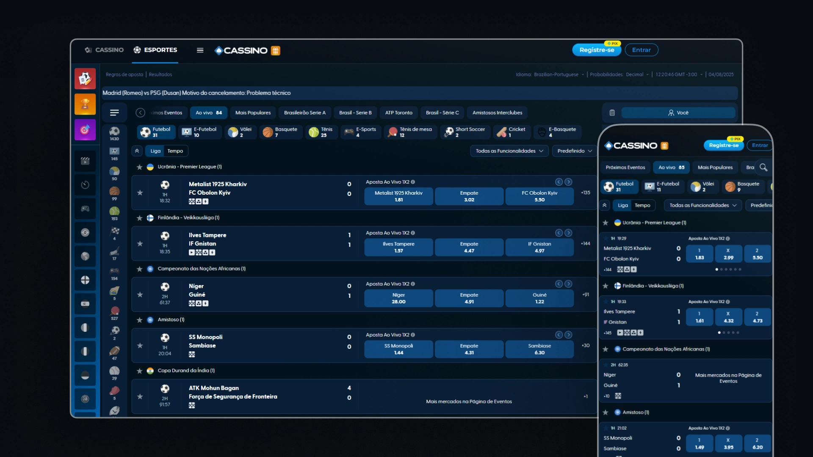Image resolution: width=813 pixels, height=457 pixels.
Task: Click the search magnifier in mobile view
Action: click(763, 167)
